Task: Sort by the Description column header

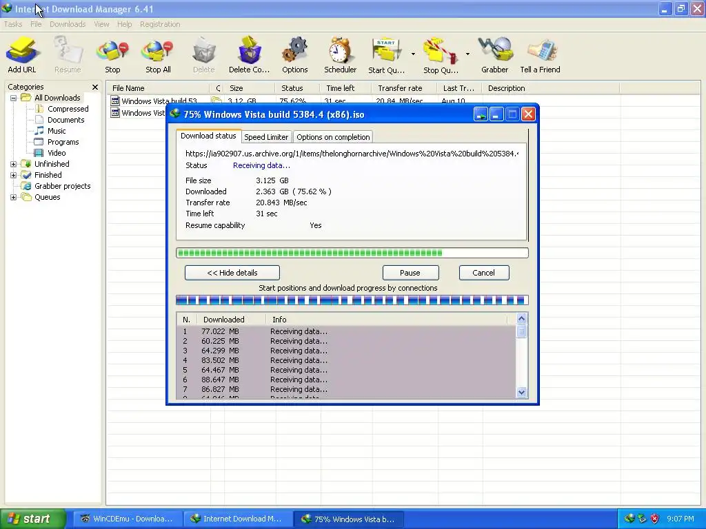Action: point(550,88)
